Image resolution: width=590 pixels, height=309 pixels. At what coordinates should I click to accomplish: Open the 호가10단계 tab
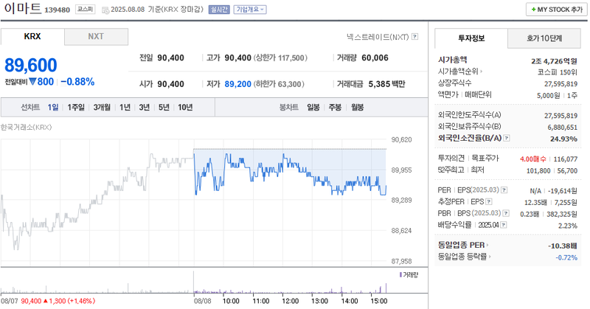point(544,38)
